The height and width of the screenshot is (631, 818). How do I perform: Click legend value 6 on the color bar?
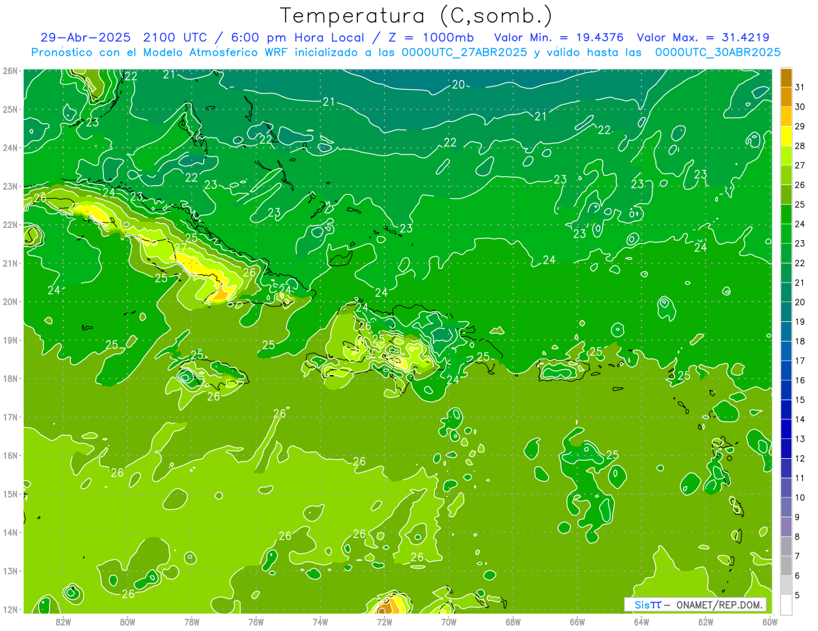click(x=798, y=575)
